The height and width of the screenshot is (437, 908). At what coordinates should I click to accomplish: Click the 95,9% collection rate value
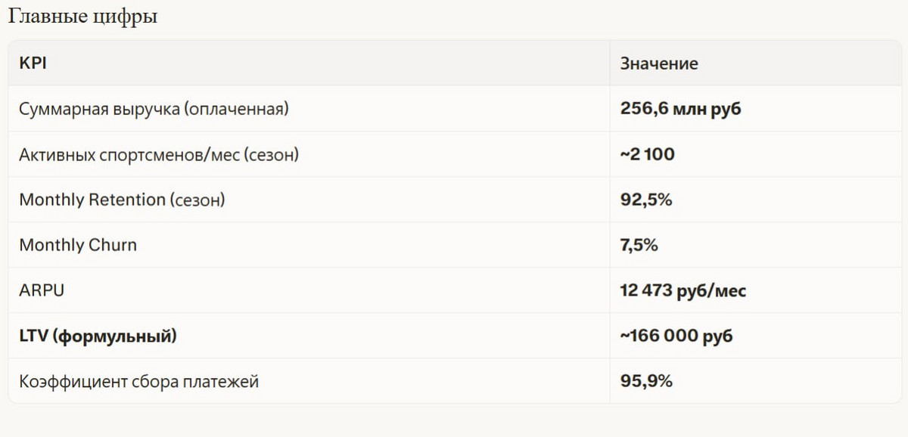(646, 381)
